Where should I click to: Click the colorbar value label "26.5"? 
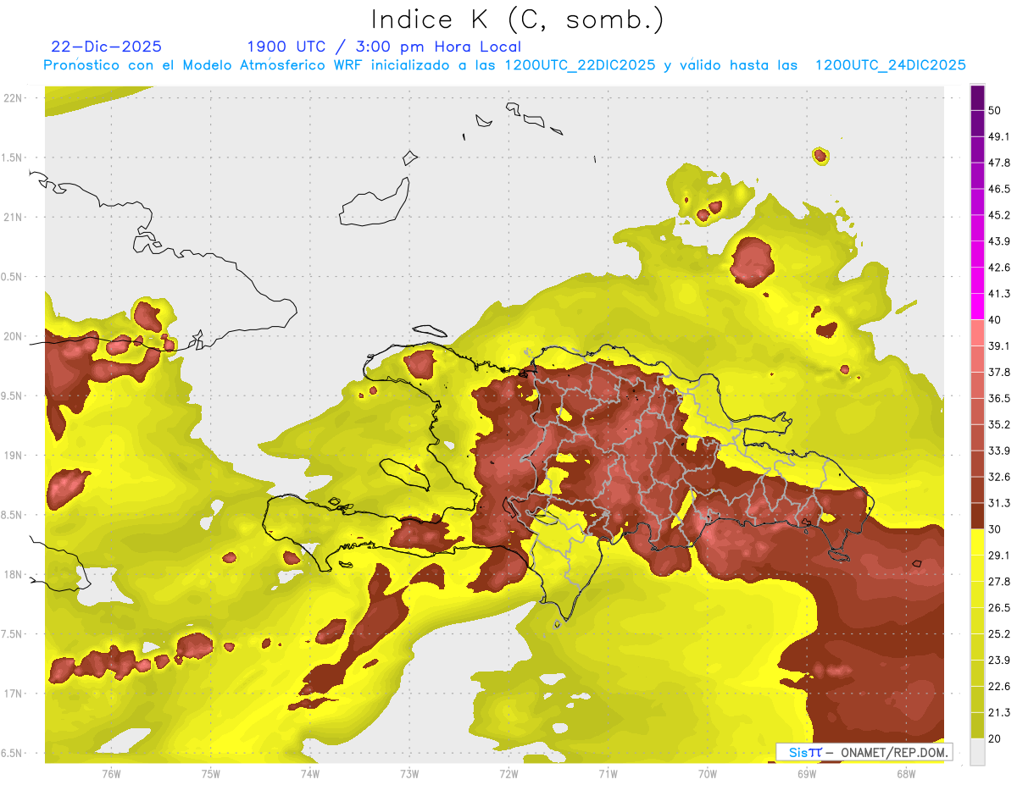tap(999, 608)
